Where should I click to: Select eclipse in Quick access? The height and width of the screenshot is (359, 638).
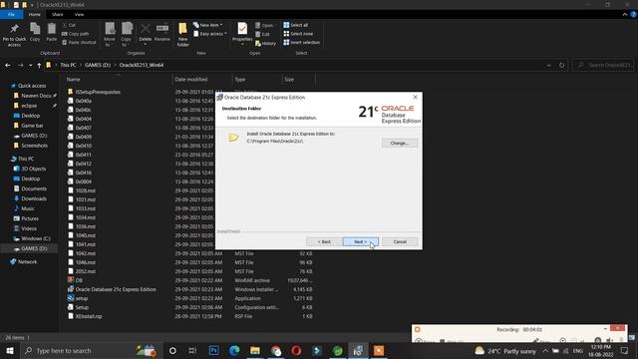(29, 106)
